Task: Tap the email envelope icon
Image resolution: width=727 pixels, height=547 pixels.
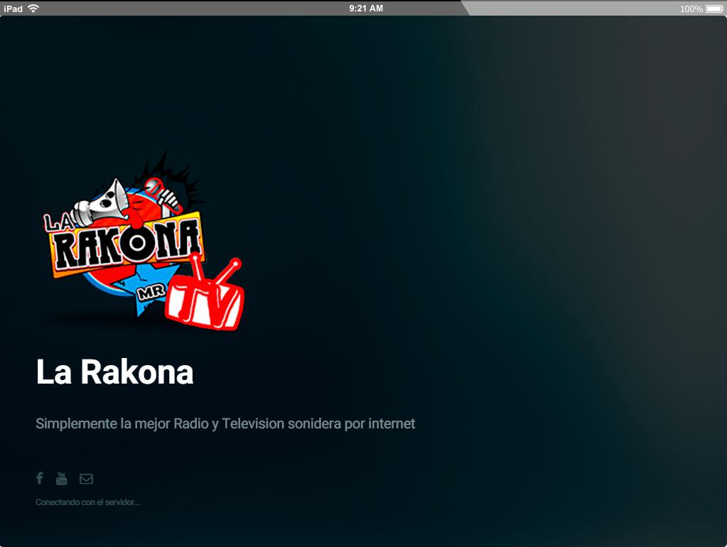Action: click(x=86, y=479)
